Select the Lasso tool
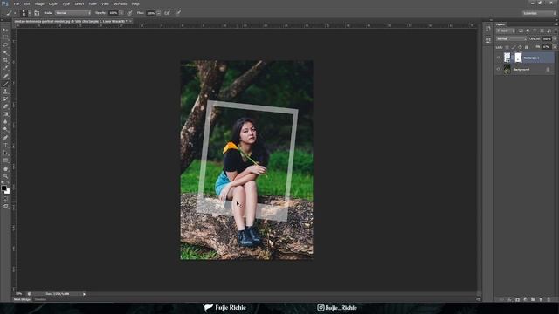This screenshot has height=314, width=559. point(5,45)
